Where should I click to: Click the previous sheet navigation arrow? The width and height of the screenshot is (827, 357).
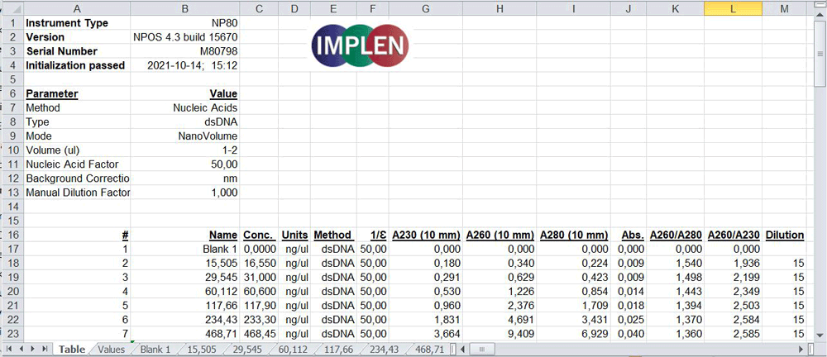[22, 350]
